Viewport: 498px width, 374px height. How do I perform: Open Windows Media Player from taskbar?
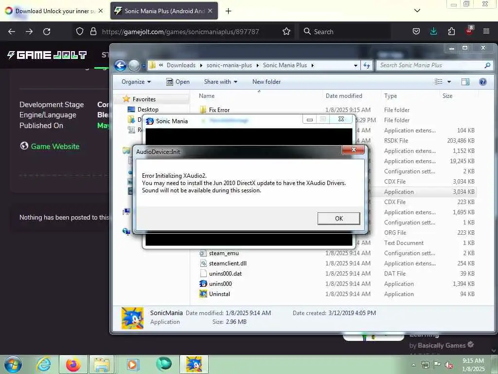point(133,364)
